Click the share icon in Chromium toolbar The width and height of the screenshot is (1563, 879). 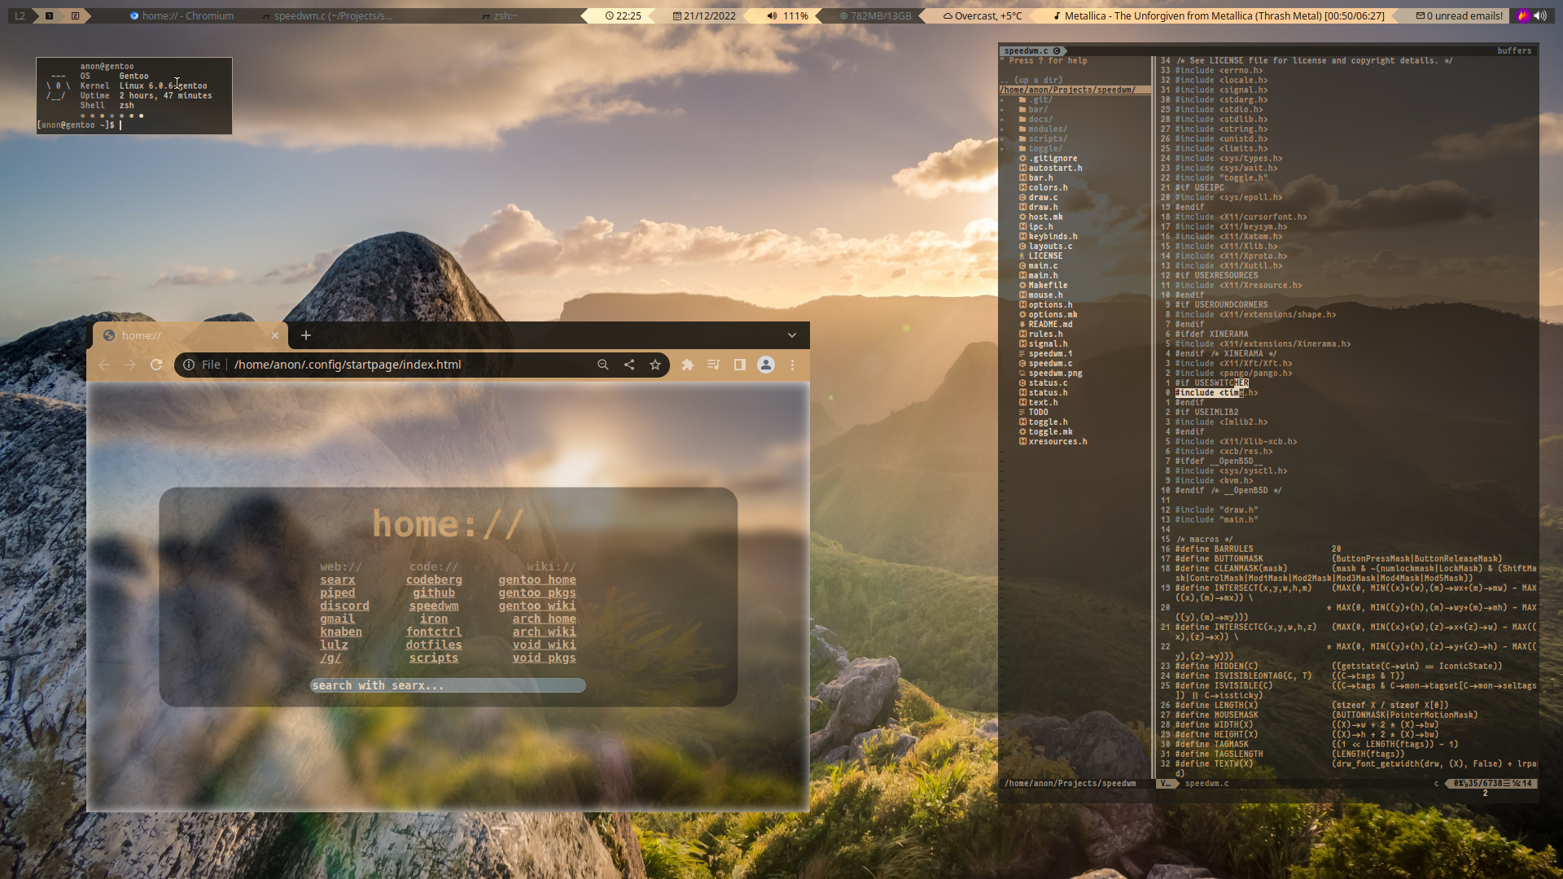click(x=628, y=364)
